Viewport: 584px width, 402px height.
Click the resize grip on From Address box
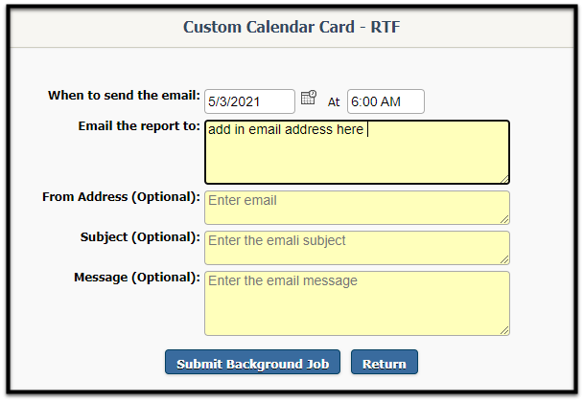504,219
